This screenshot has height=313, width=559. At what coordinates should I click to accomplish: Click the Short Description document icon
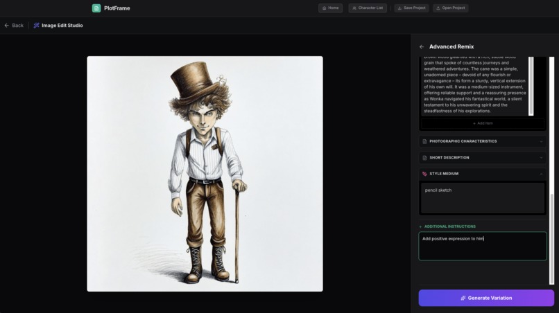[x=424, y=157]
